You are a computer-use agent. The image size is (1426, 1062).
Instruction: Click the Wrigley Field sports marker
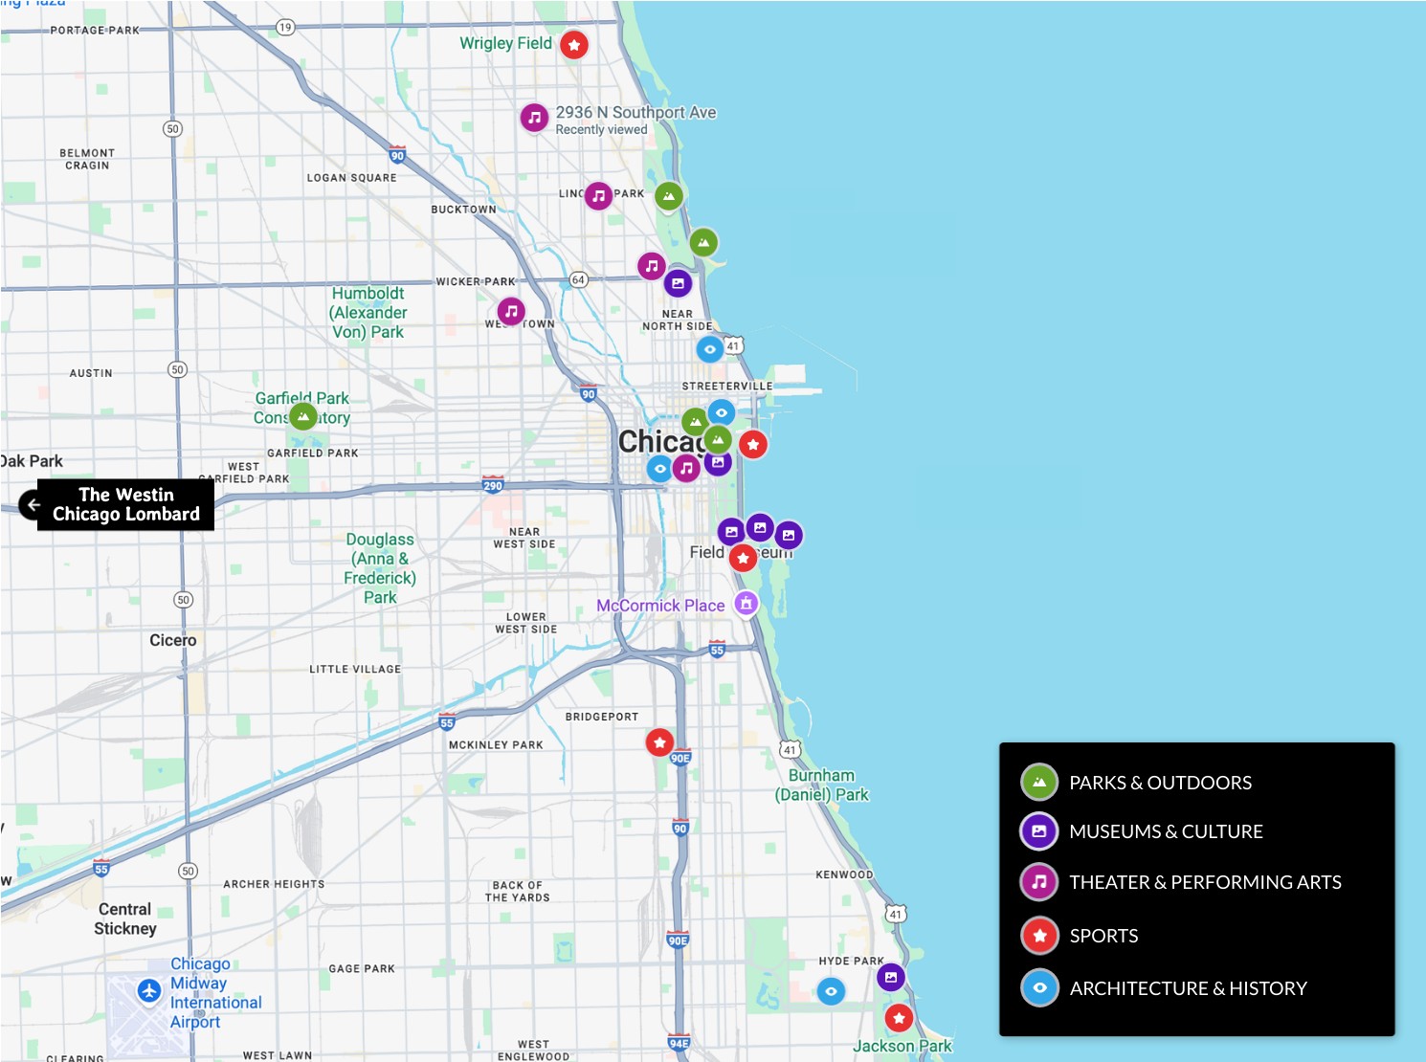[x=573, y=45]
